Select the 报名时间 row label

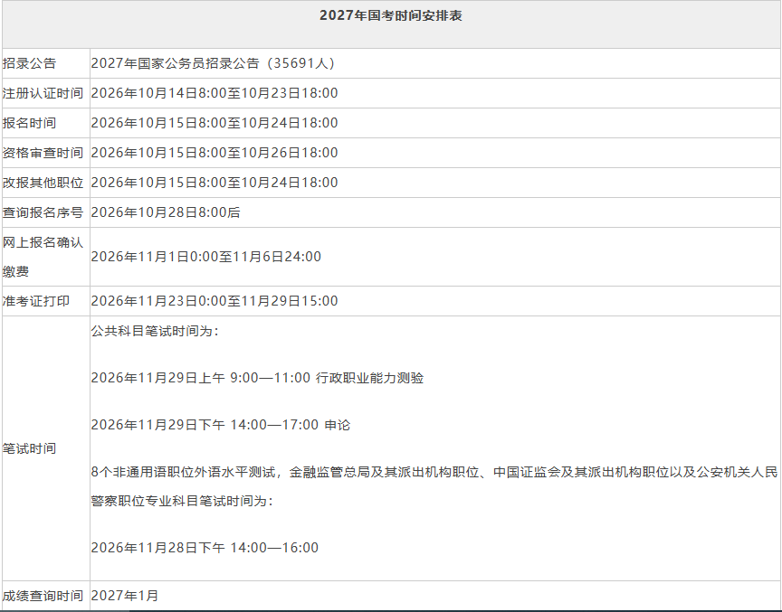30,123
